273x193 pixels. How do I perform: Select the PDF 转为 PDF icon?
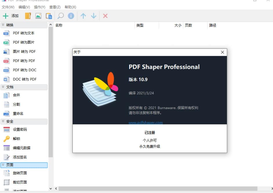click(6, 61)
